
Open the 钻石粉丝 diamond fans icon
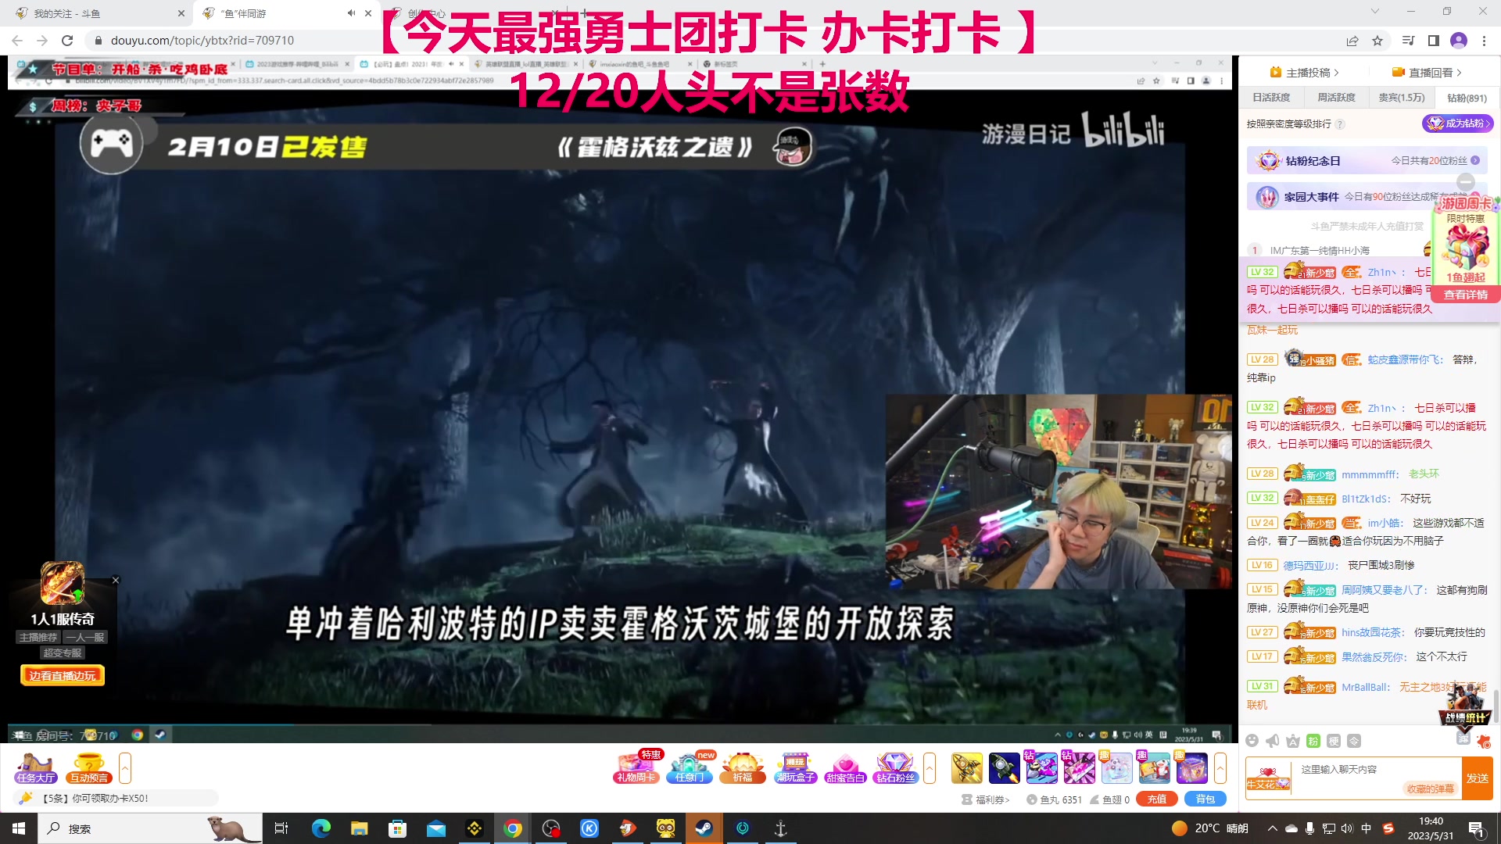896,767
